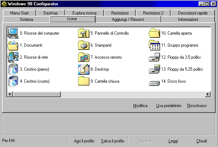The height and width of the screenshot is (147, 218).
Task: Select the text '0. Risorse del computer'
Action: pyautogui.click(x=40, y=33)
